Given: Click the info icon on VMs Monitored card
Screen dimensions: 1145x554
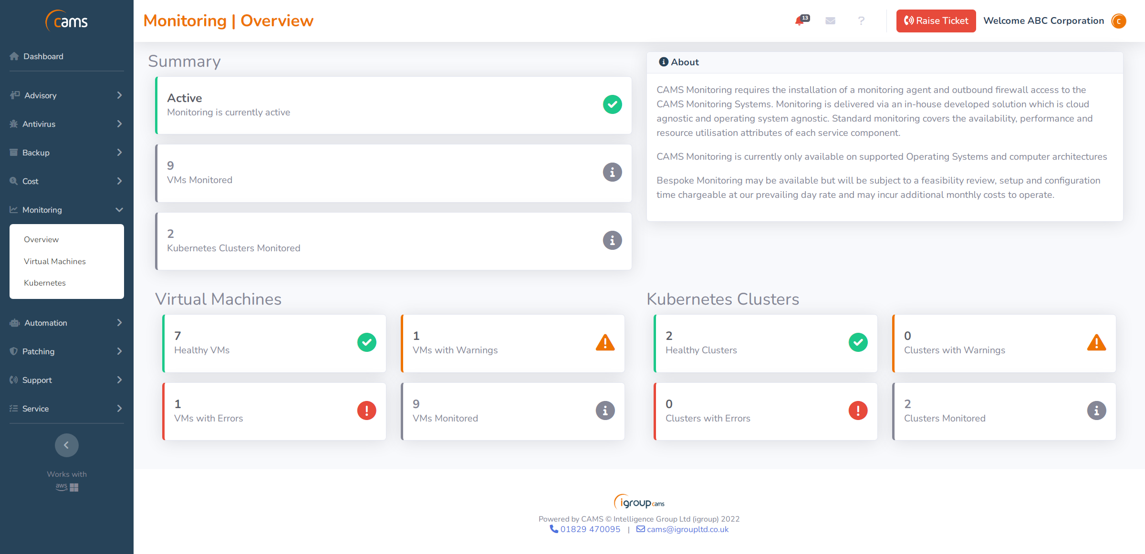Looking at the screenshot, I should click(x=612, y=173).
